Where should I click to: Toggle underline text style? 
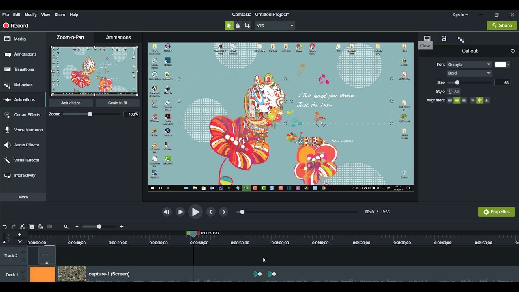450,92
